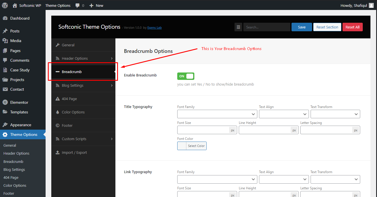Click the Theme Options gear icon
This screenshot has height=197, width=377.
click(5, 134)
